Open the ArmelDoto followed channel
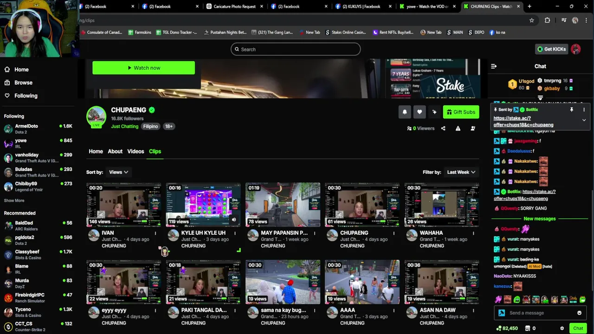 click(38, 129)
